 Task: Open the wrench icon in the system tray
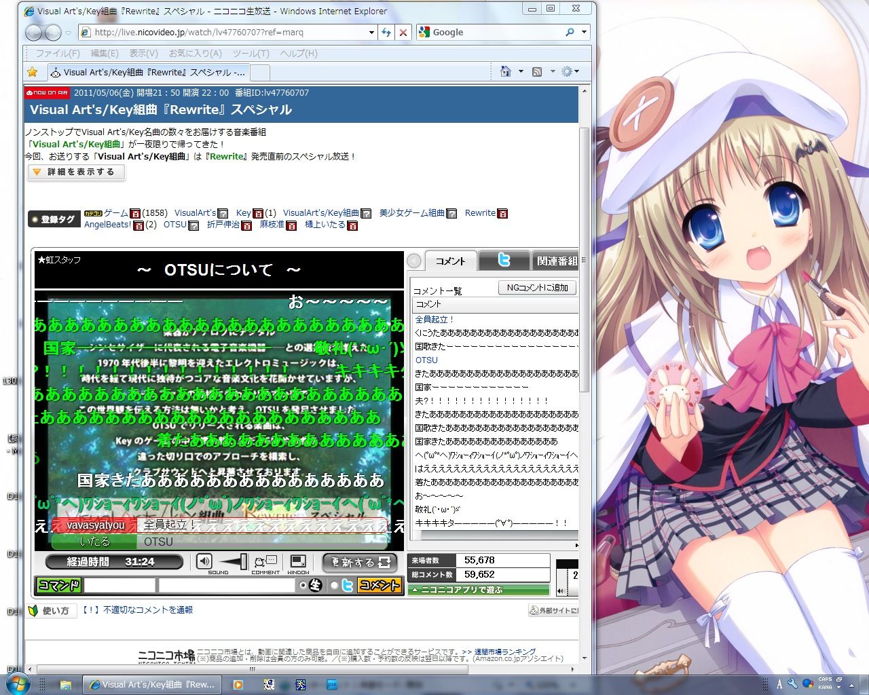pos(792,683)
